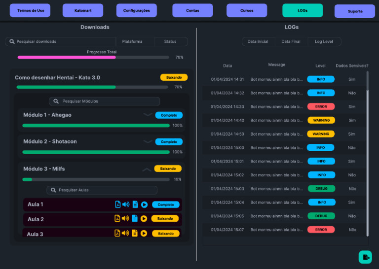This screenshot has height=269, width=379.
Task: Open the Log Level filter
Action: click(x=324, y=42)
